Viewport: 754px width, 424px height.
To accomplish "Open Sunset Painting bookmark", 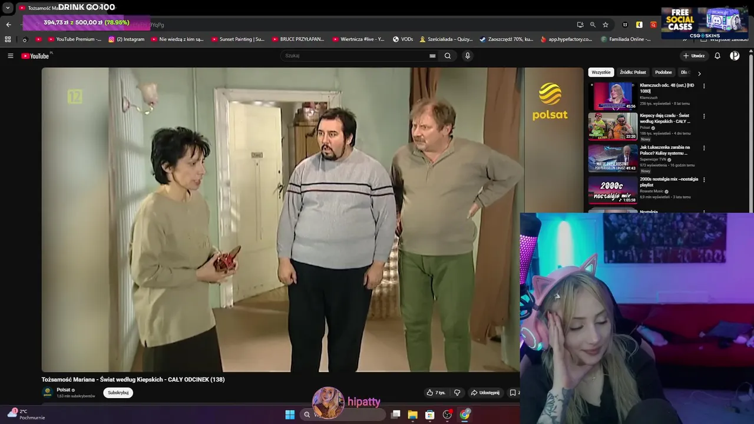I will 238,39.
